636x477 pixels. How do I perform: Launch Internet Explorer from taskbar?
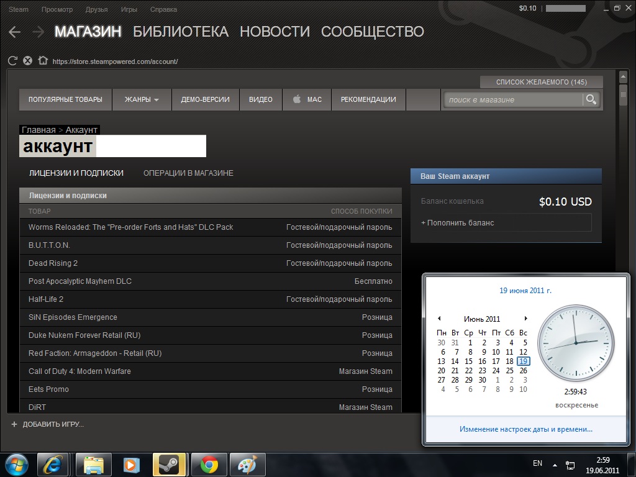(53, 465)
